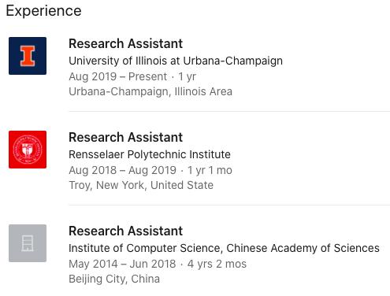This screenshot has height=296, width=390.
Task: Click the 4 yrs 2 mos duration
Action: pos(217,264)
